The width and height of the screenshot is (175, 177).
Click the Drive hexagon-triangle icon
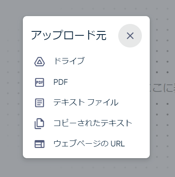(x=39, y=62)
